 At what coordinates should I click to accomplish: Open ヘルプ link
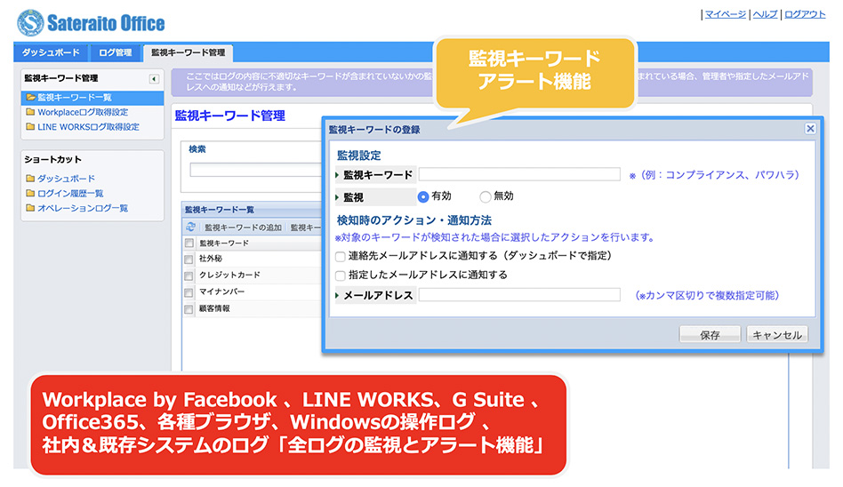coord(765,14)
